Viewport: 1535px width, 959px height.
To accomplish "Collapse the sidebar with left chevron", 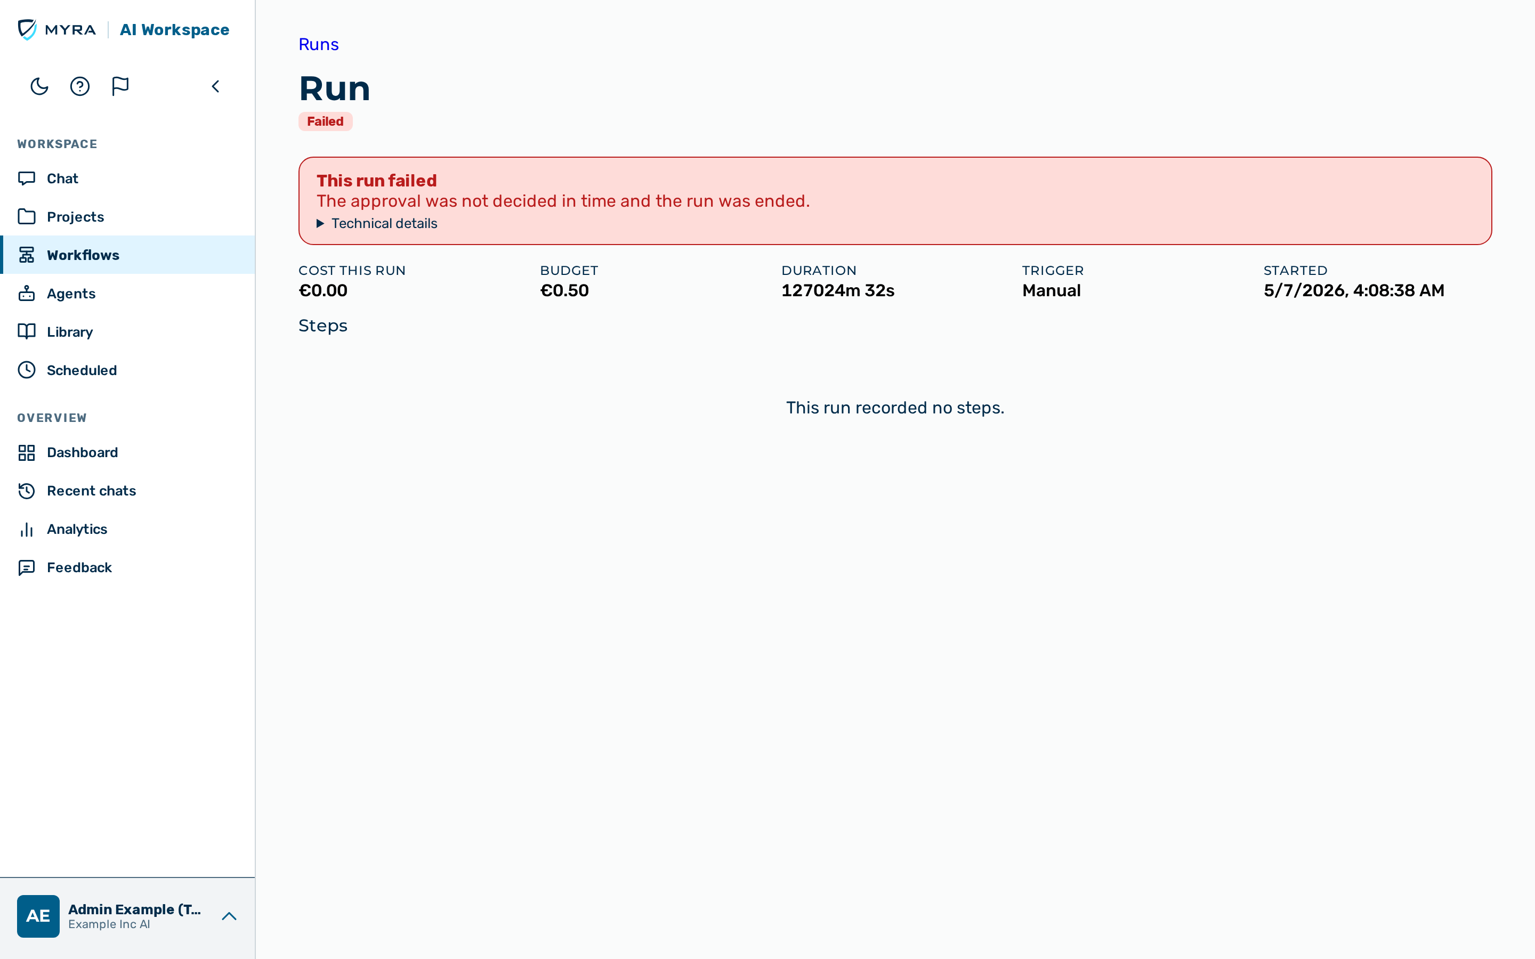I will pyautogui.click(x=216, y=86).
